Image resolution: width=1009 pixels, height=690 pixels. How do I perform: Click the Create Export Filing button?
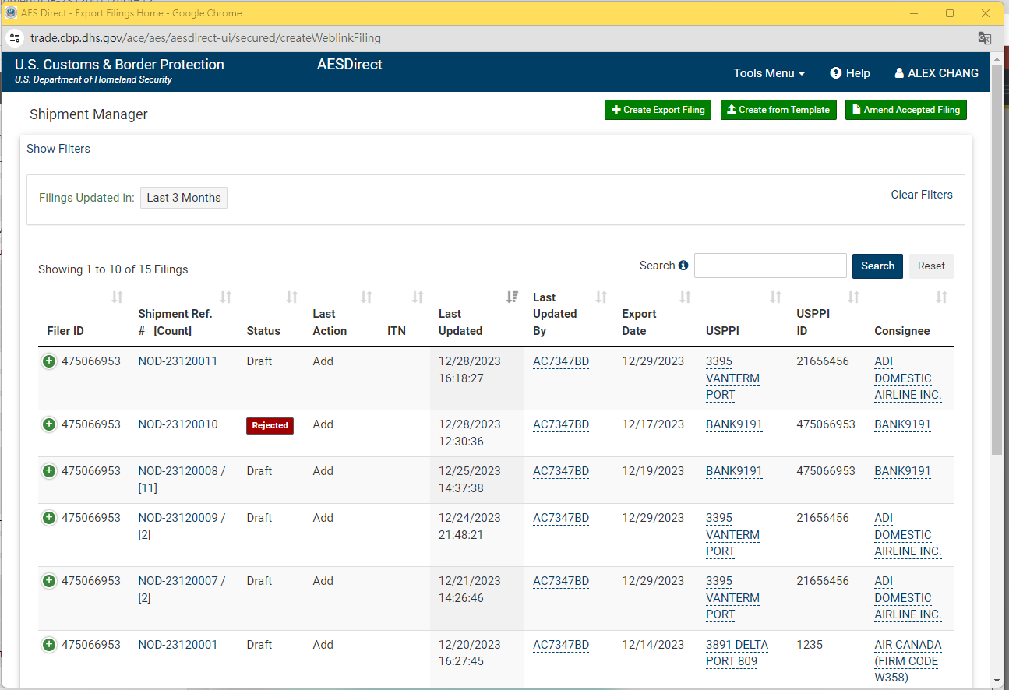[658, 110]
